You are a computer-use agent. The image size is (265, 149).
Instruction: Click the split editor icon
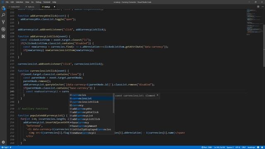pos(258,7)
